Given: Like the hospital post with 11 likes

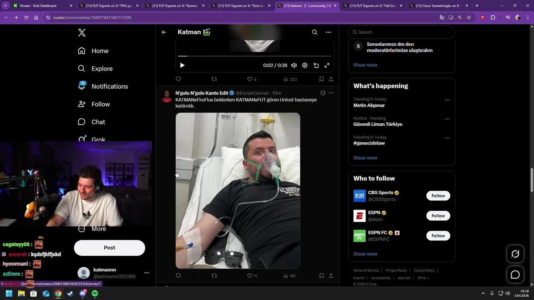Looking at the screenshot, I should tap(252, 276).
